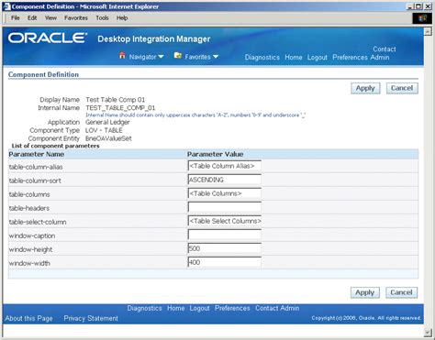Click Contact Admin in the footer
The image size is (435, 340).
(x=277, y=308)
